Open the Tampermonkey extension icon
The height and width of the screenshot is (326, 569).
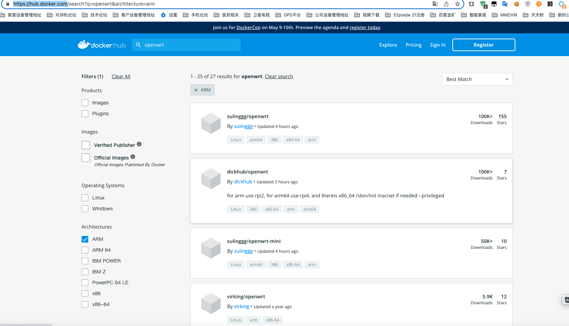click(494, 4)
